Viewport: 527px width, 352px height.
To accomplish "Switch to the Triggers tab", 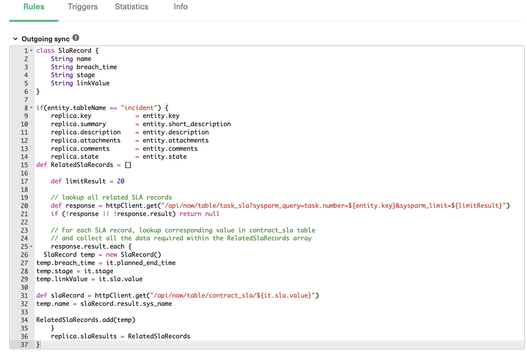I will tap(83, 7).
